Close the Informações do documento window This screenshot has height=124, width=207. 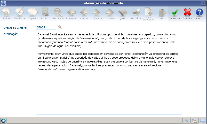click(203, 3)
